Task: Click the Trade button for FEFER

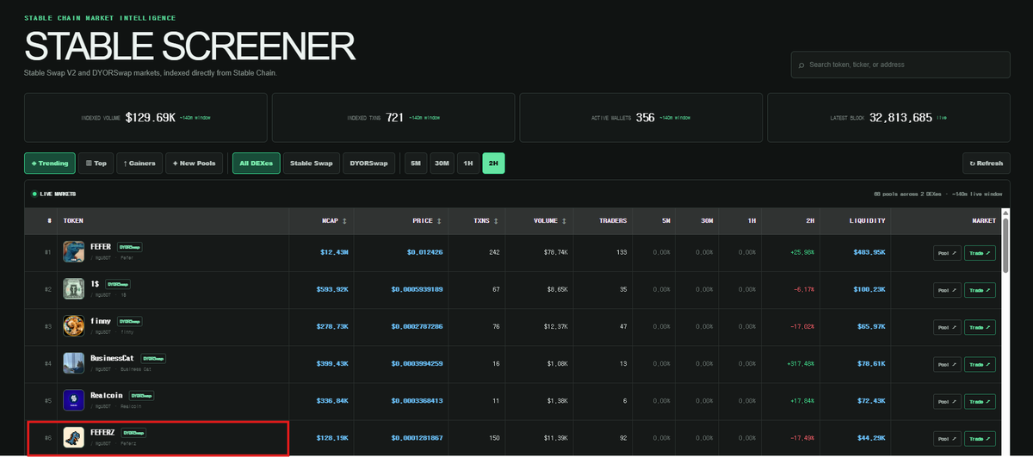Action: point(980,253)
